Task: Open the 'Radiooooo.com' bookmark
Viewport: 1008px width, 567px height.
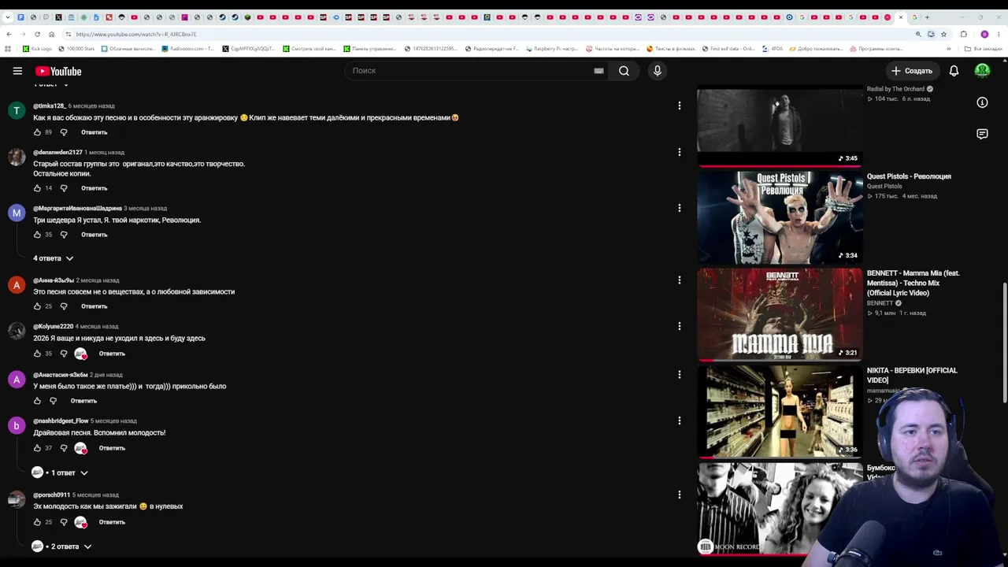Action: pos(188,49)
